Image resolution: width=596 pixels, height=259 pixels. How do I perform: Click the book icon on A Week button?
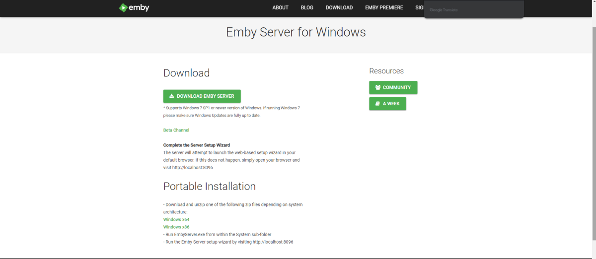tap(378, 104)
